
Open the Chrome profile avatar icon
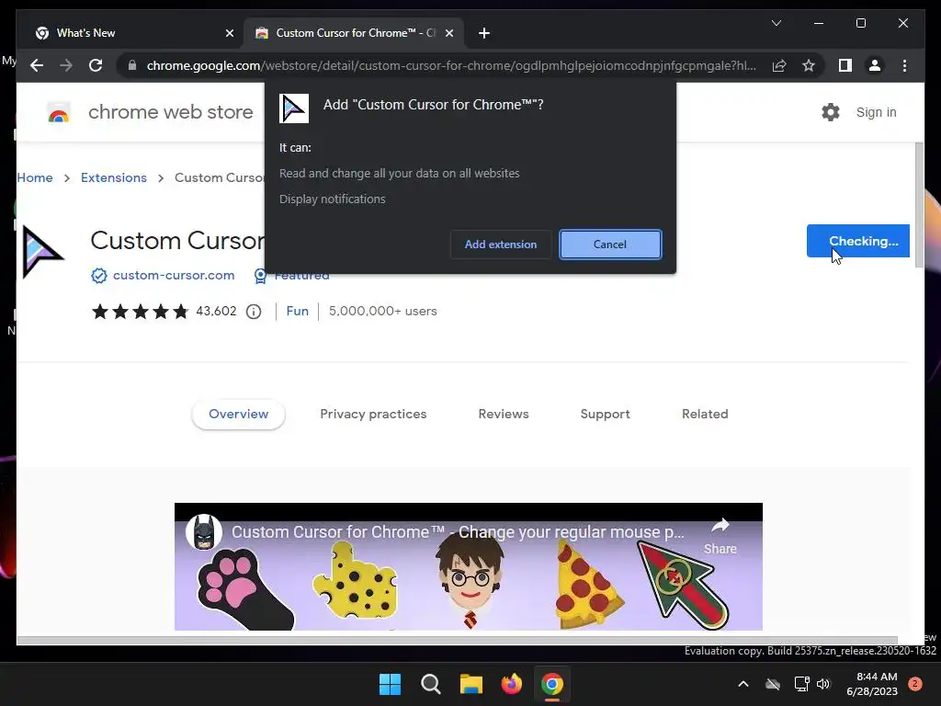coord(875,65)
